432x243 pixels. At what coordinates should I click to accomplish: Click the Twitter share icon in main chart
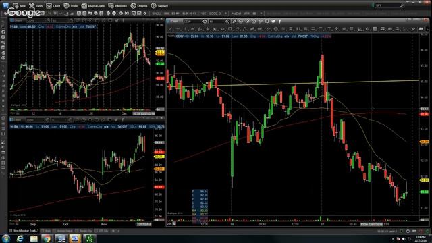pos(273,21)
